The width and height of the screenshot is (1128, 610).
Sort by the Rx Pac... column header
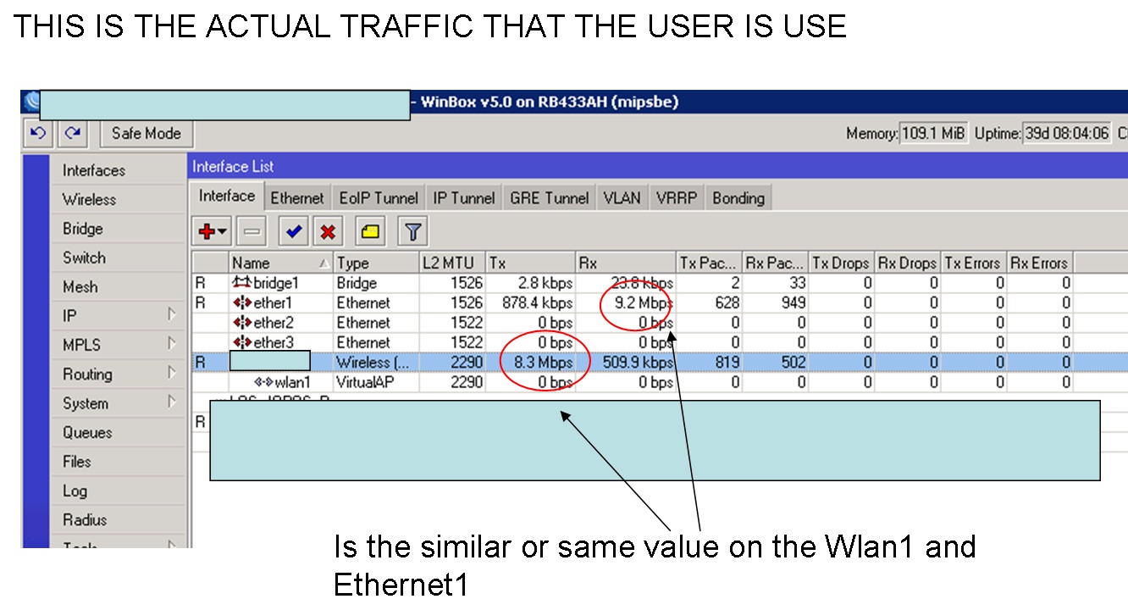(x=776, y=263)
